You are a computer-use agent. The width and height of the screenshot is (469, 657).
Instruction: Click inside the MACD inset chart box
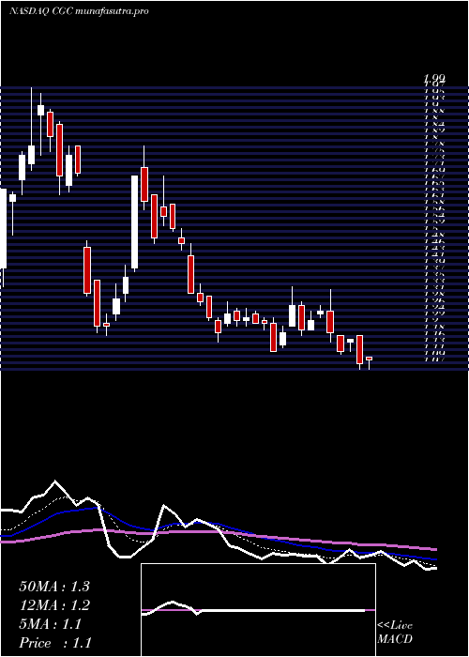258,610
